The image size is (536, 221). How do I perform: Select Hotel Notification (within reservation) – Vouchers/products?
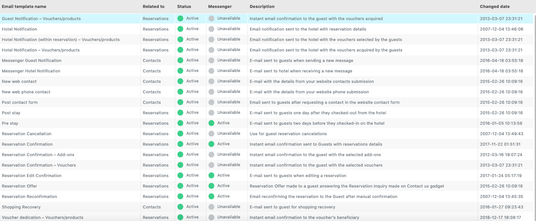[61, 39]
